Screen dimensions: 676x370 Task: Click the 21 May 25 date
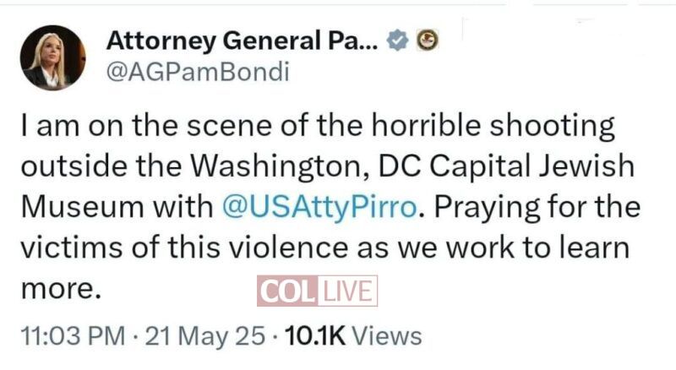coord(206,336)
